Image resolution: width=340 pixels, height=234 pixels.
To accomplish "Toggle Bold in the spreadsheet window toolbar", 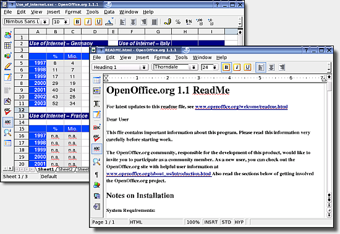I will point(77,22).
